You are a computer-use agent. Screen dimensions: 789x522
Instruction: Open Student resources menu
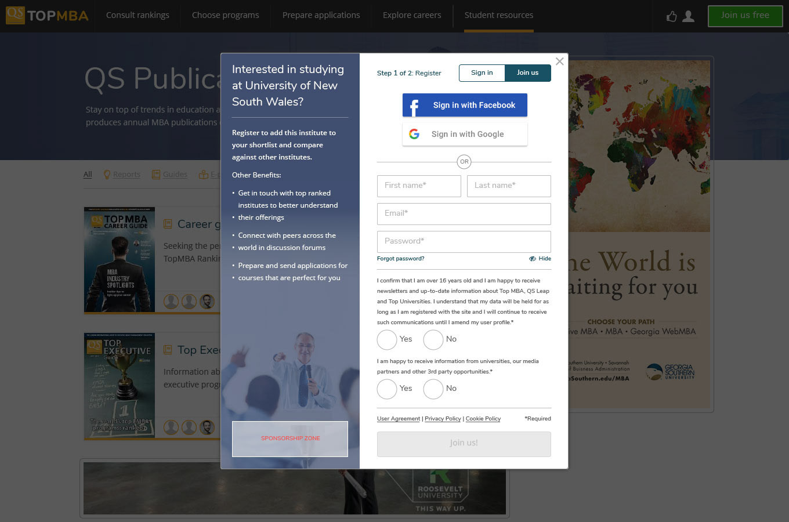click(499, 16)
